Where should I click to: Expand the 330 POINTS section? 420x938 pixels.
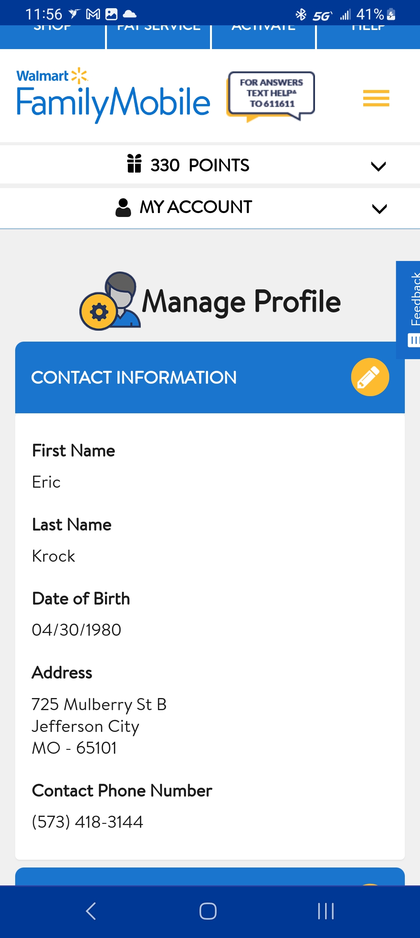tap(379, 166)
